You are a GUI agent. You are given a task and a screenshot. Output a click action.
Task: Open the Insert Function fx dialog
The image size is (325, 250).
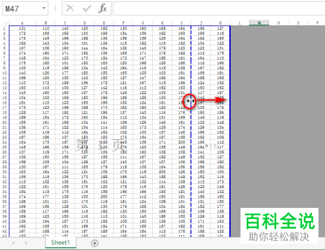(103, 8)
